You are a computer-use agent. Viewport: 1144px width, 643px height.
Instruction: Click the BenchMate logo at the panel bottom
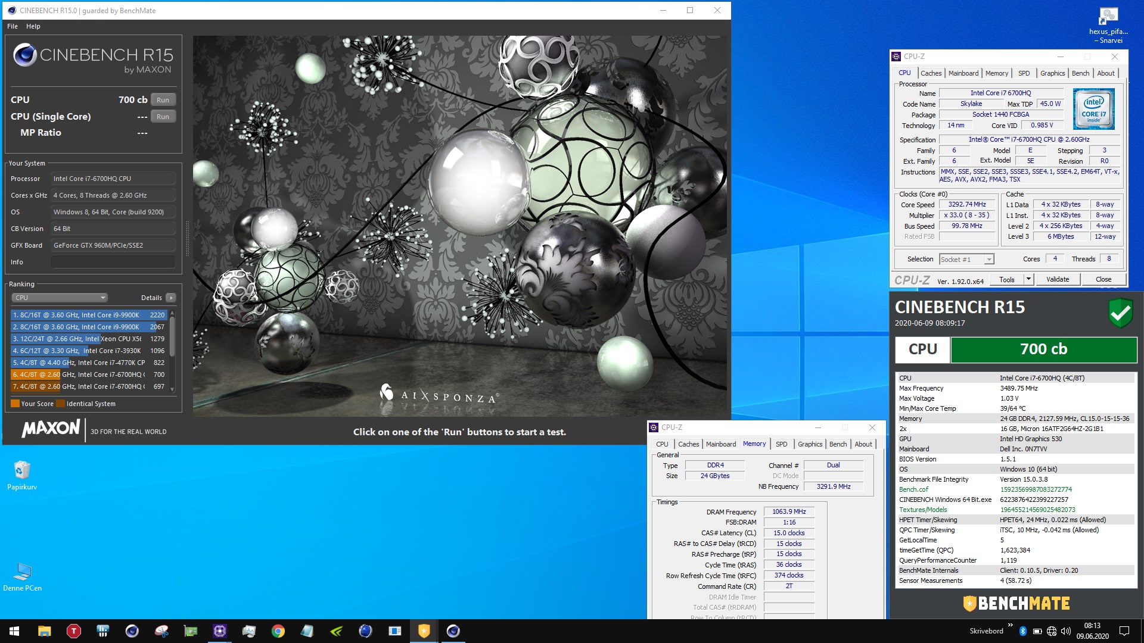tap(1016, 603)
